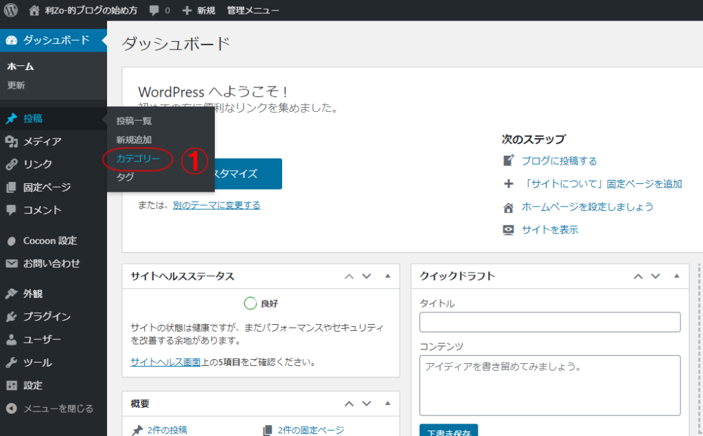This screenshot has width=703, height=436.
Task: Select カテゴリー from the 投稿 submenu
Action: pos(138,159)
